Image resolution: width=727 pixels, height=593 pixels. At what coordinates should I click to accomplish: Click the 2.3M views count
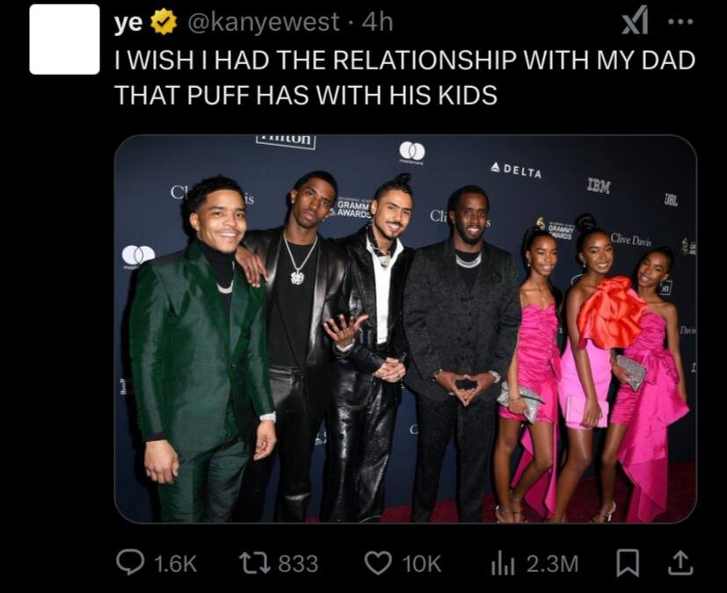[552, 564]
